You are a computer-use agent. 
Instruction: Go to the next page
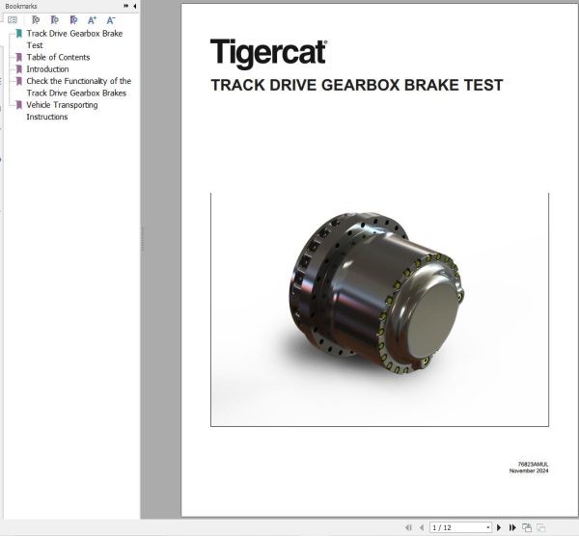[499, 527]
